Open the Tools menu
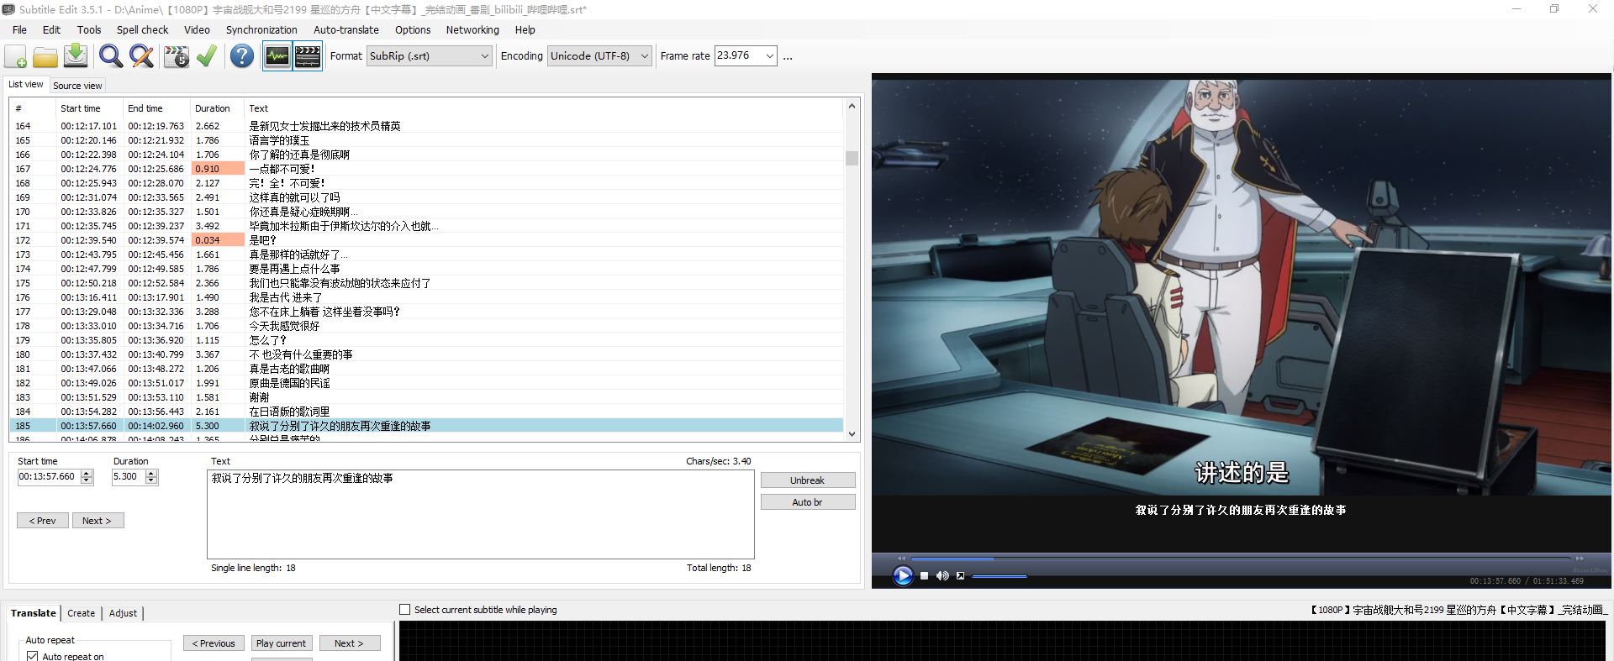Viewport: 1614px width, 661px height. pos(89,29)
